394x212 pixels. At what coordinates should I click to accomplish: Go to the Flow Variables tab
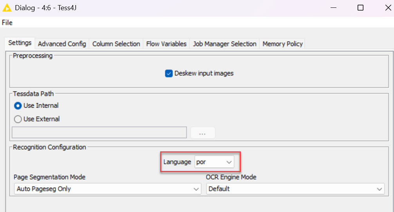[166, 44]
